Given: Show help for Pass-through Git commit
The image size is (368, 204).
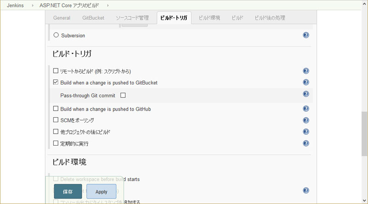Looking at the screenshot, I should (306, 94).
